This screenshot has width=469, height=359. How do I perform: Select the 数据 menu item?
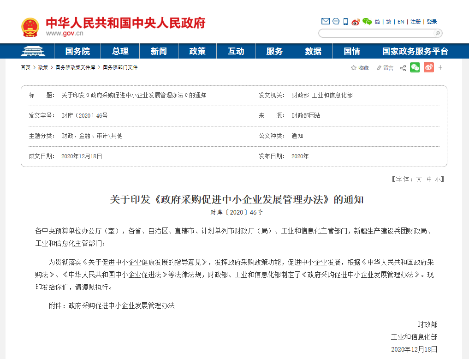pyautogui.click(x=313, y=51)
